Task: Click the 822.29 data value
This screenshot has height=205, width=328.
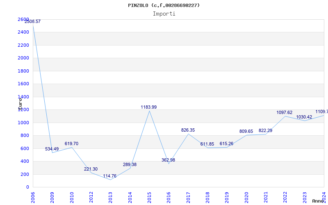Action: tap(265, 130)
